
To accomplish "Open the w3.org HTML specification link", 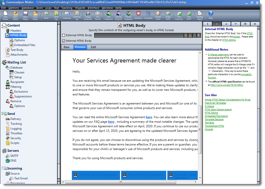I will (227, 85).
